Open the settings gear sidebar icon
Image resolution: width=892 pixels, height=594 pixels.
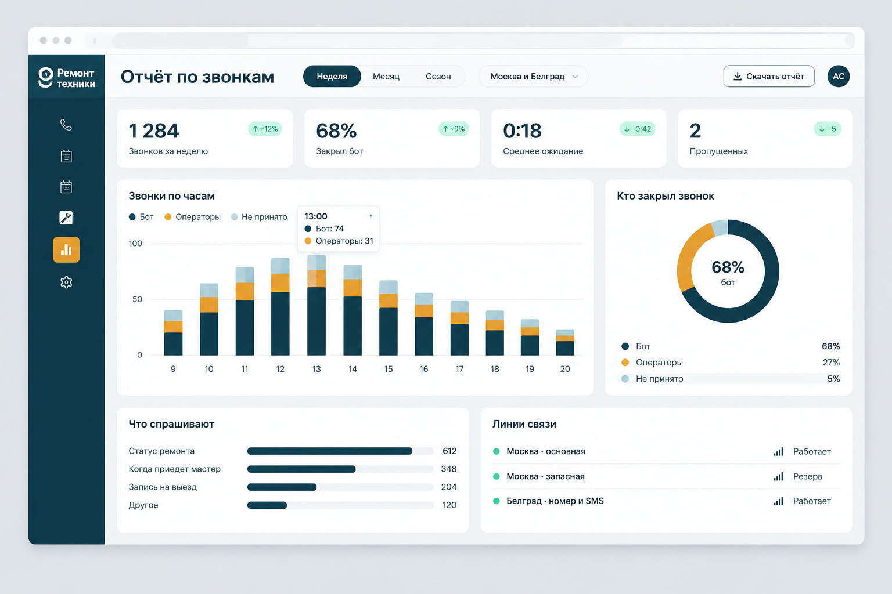[x=66, y=282]
